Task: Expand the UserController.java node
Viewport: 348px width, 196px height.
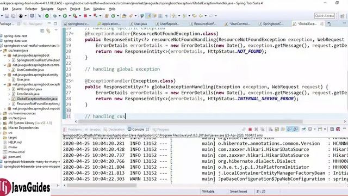Action: (x=9, y=70)
